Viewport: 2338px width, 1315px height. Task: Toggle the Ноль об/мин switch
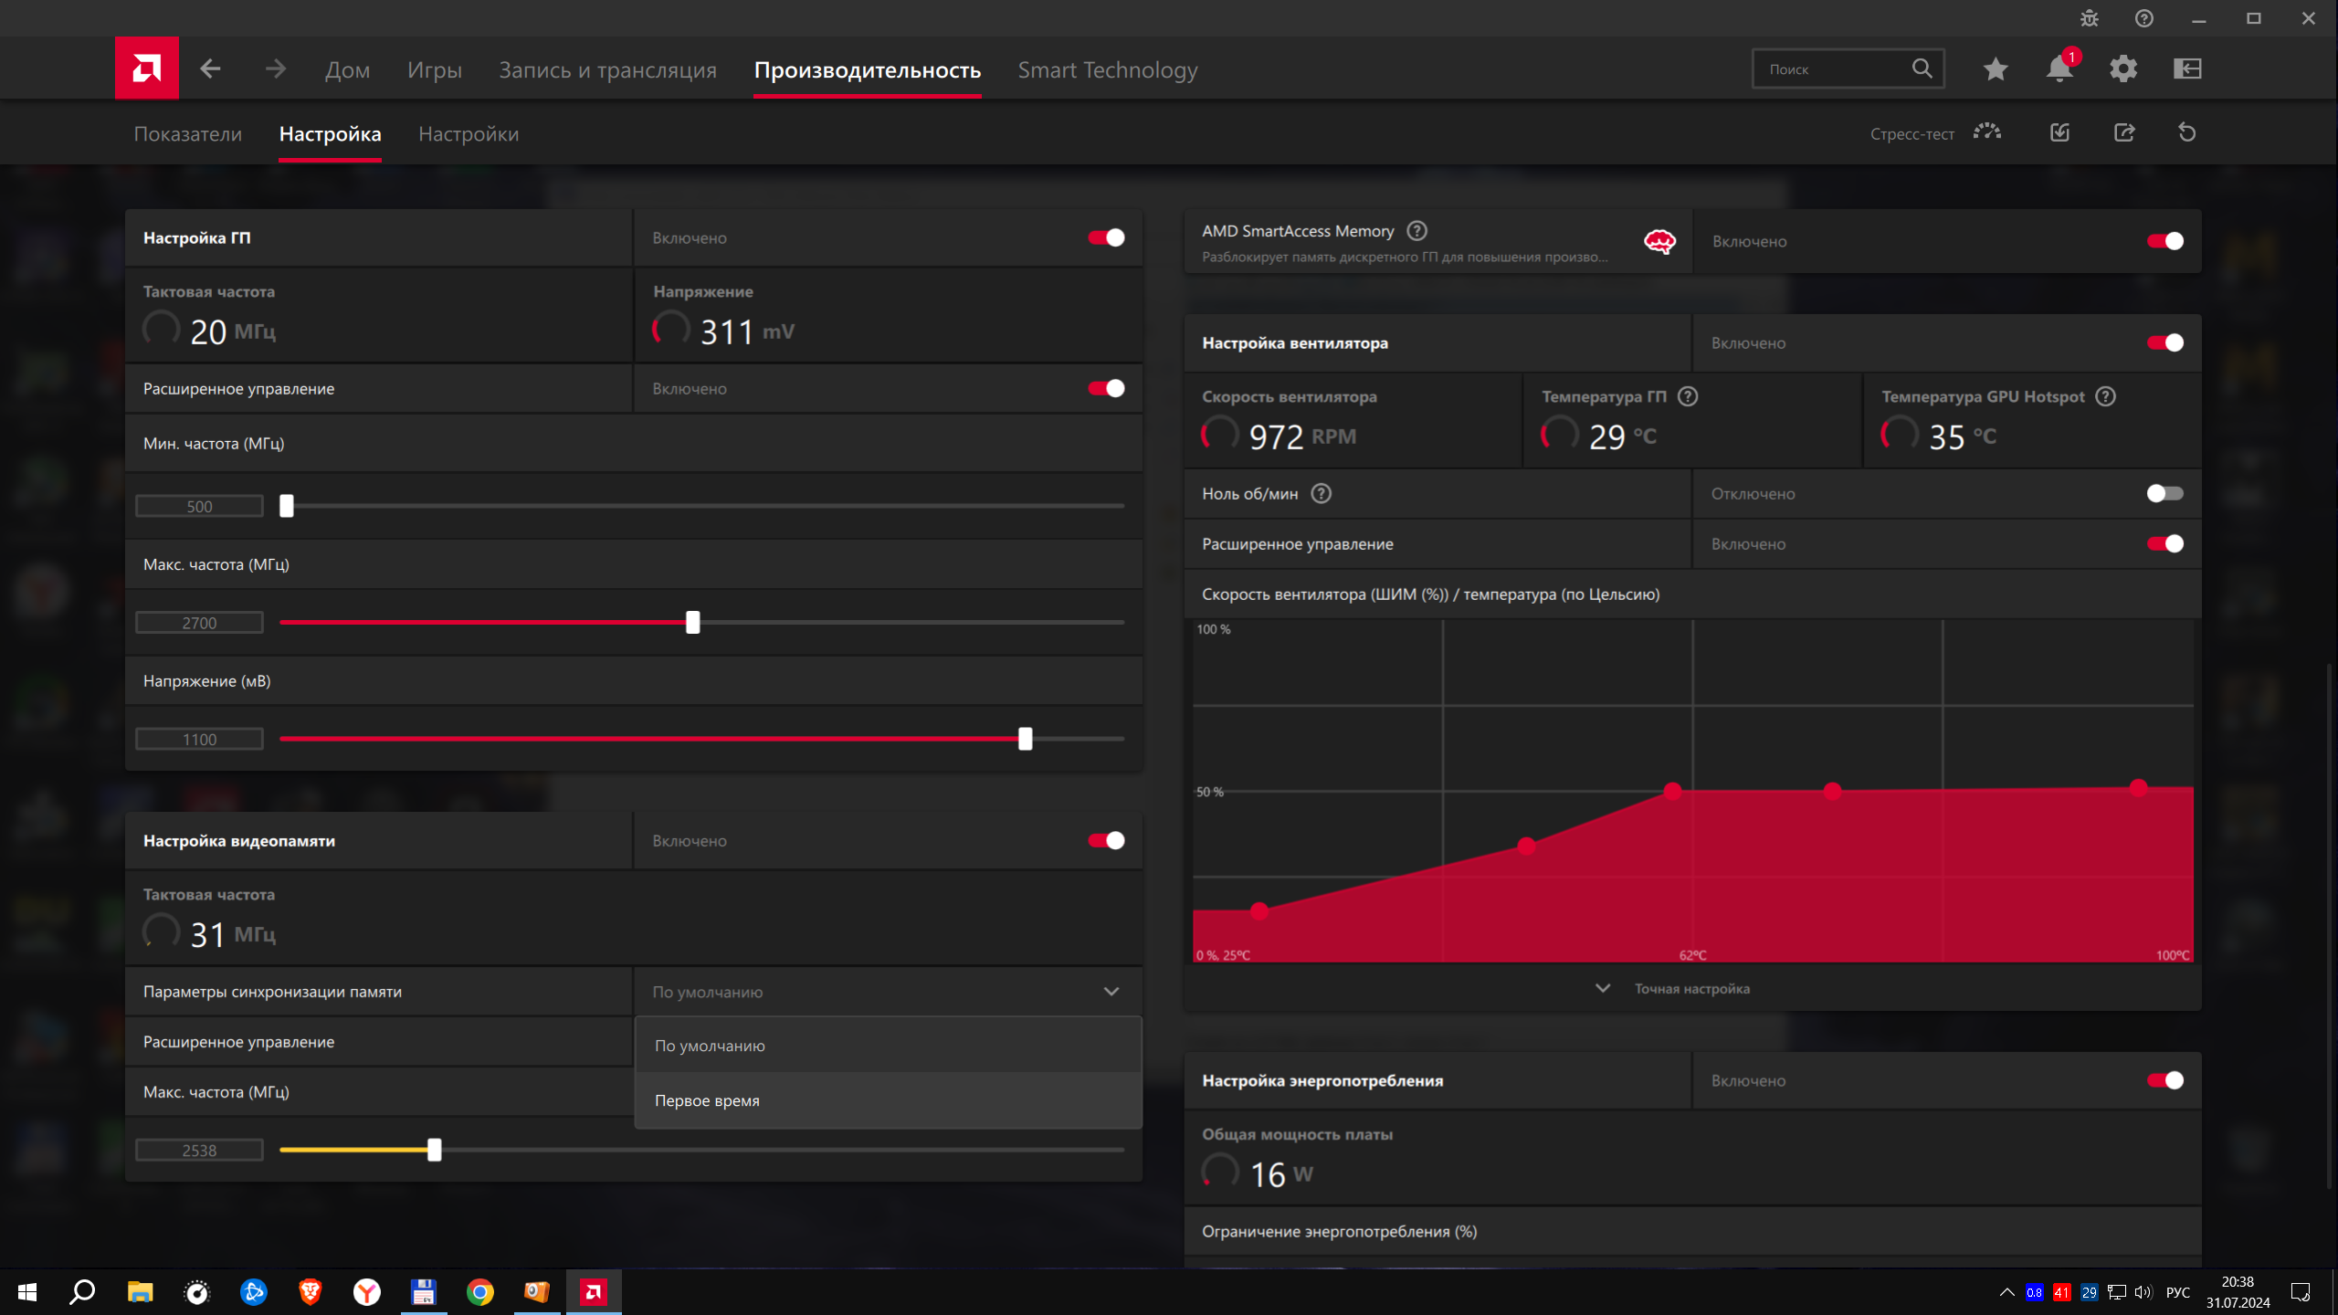point(2164,494)
